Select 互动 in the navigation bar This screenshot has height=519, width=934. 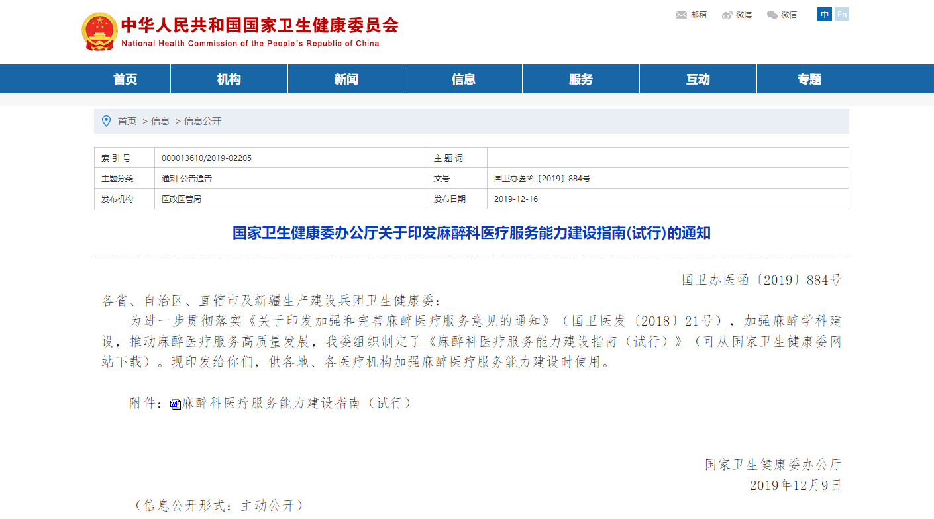click(x=698, y=79)
